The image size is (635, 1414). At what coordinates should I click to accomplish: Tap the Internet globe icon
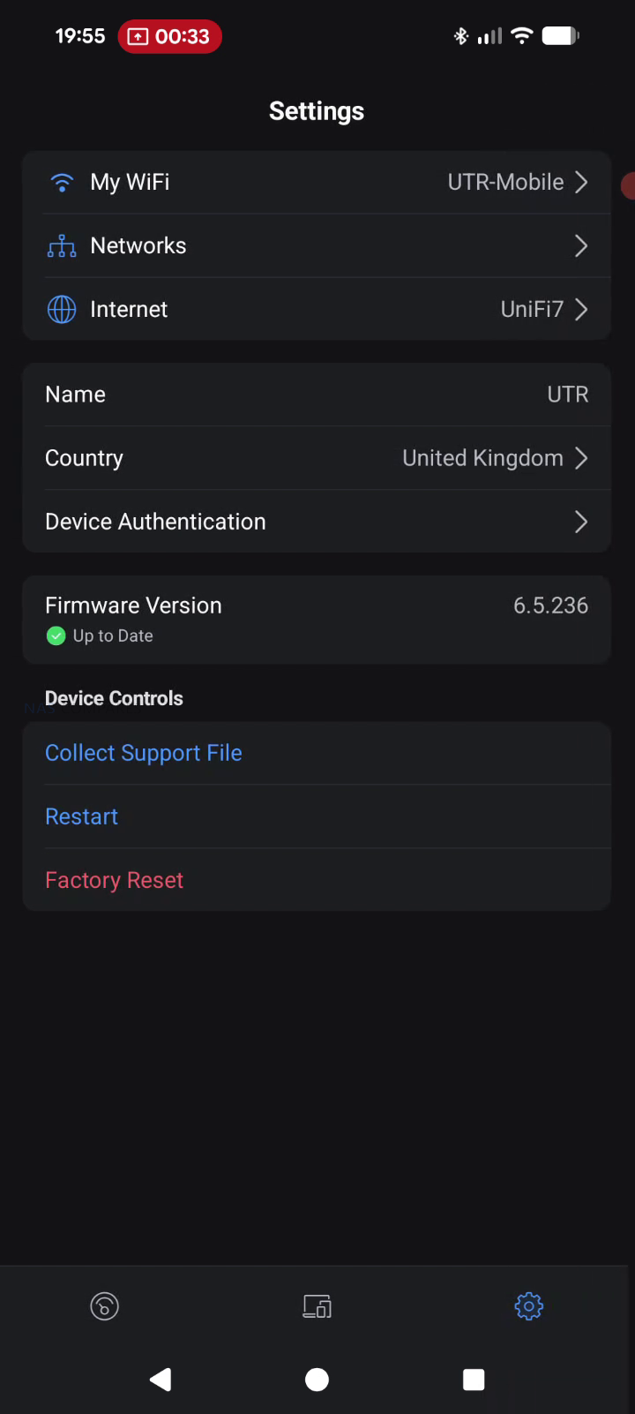point(62,310)
